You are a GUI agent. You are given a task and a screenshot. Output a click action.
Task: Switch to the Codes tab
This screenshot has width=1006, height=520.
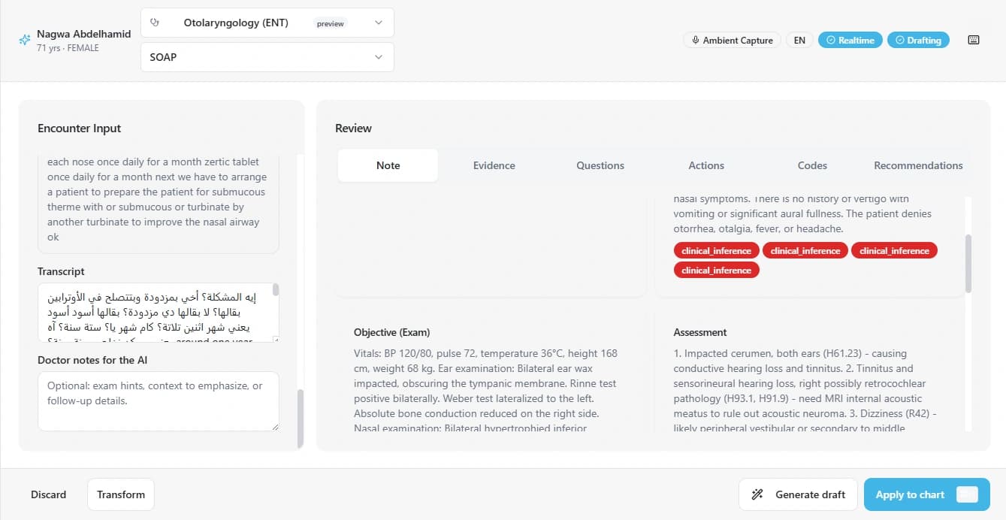click(812, 165)
